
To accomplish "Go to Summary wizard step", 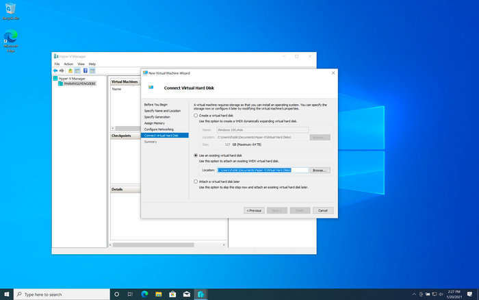I will coord(151,142).
